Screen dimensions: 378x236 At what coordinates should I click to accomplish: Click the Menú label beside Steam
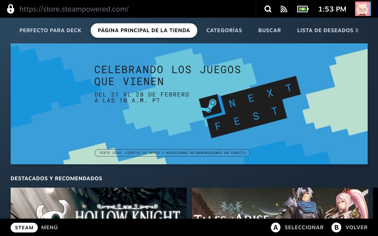[50, 227]
